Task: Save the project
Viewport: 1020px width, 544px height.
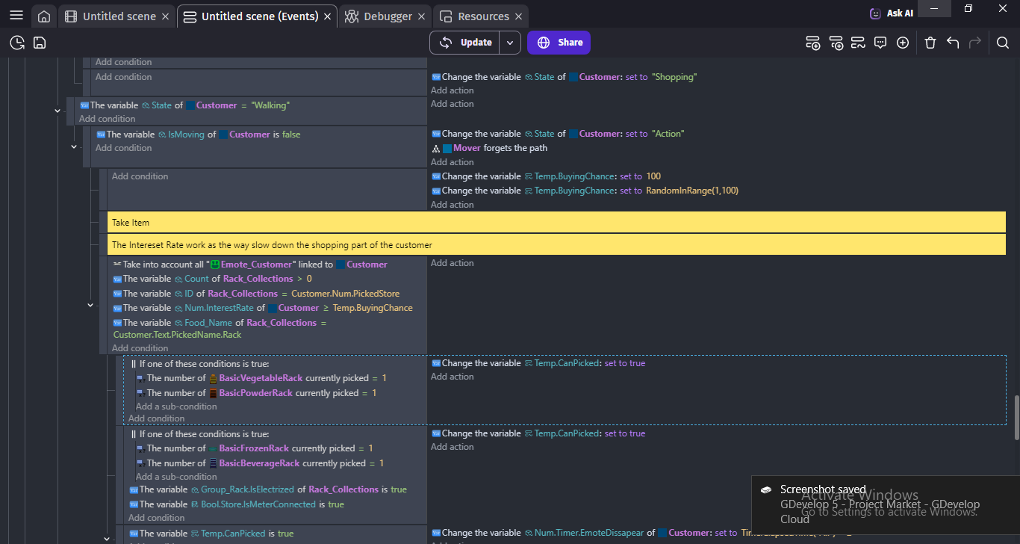Action: click(39, 43)
